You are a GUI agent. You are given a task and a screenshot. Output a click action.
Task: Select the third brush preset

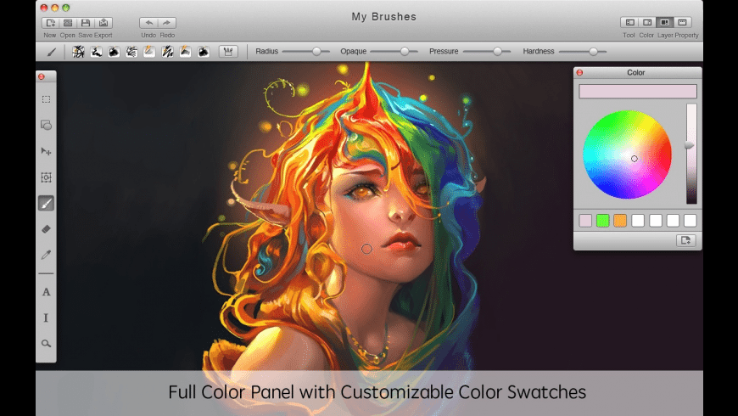114,51
